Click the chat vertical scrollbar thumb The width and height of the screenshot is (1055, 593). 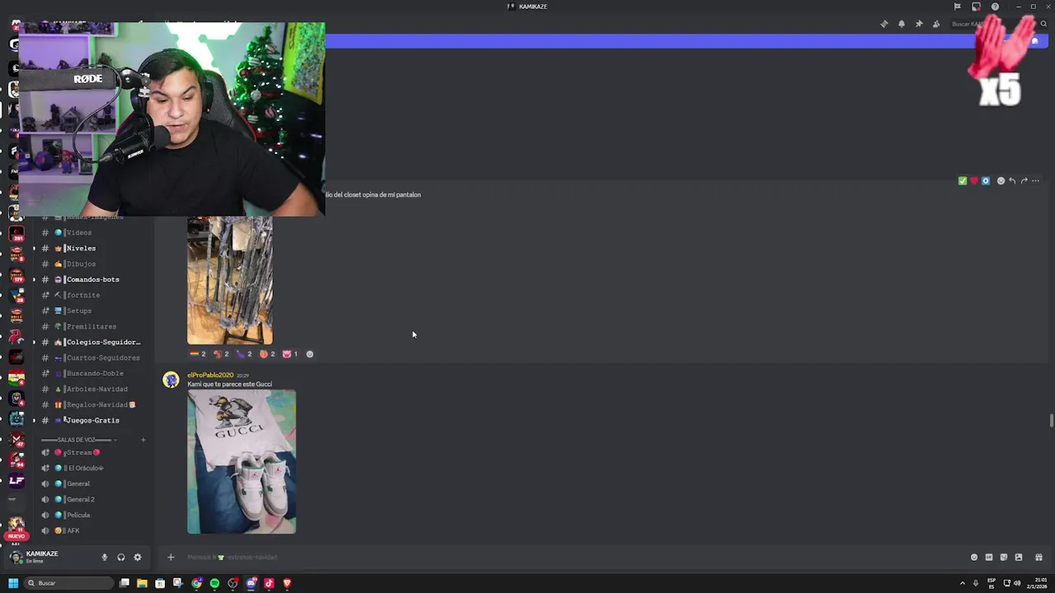pyautogui.click(x=1051, y=421)
